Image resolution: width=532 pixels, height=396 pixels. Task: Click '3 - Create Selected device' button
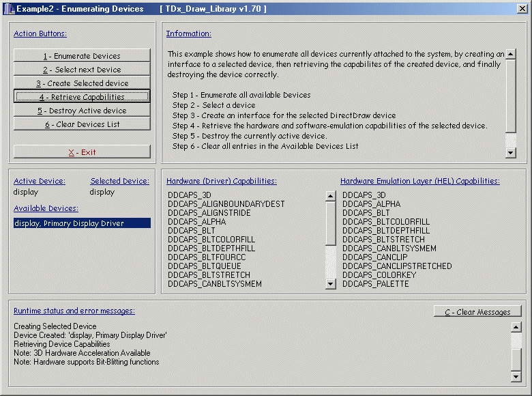pyautogui.click(x=82, y=83)
